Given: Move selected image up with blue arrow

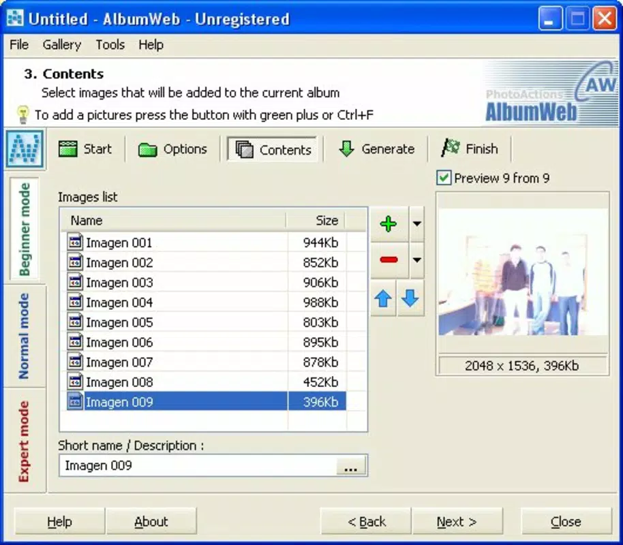Looking at the screenshot, I should [383, 298].
